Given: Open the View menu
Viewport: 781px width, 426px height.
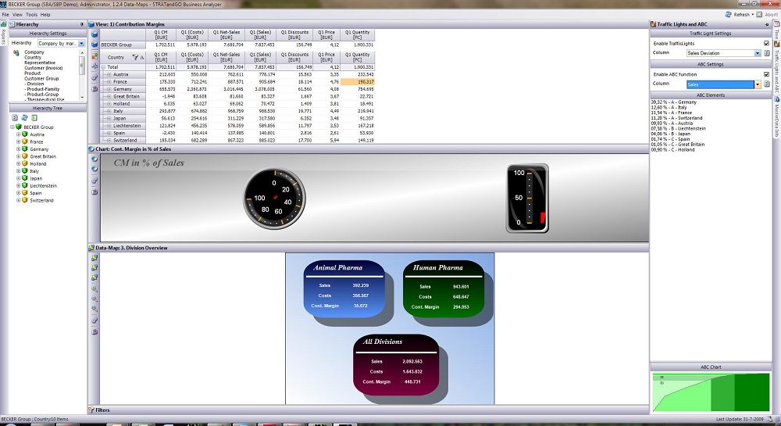Looking at the screenshot, I should (x=17, y=14).
